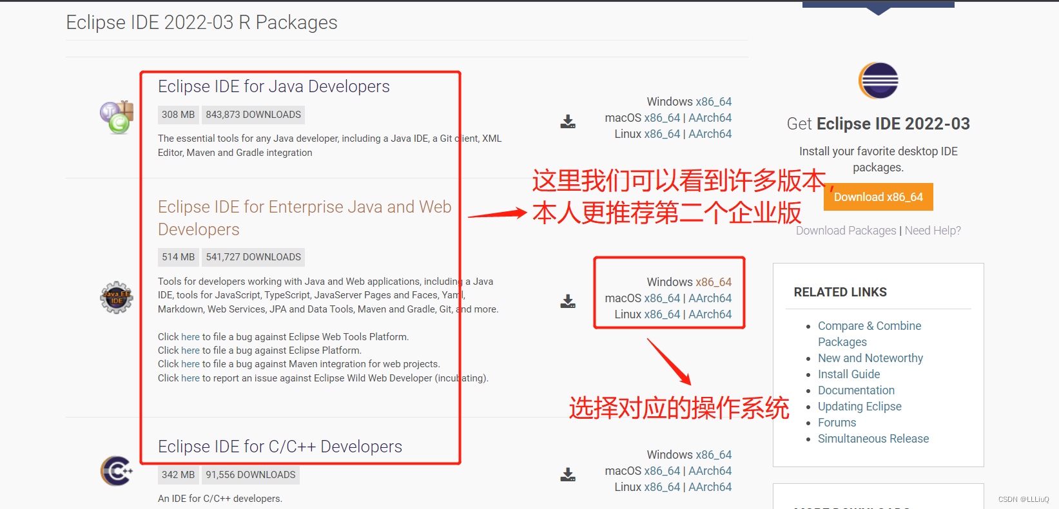
Task: Select Linux x86_64 for Enterprise Java package
Action: pyautogui.click(x=662, y=314)
